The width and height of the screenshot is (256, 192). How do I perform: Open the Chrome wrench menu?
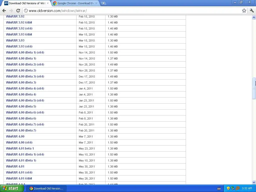pos(252,10)
